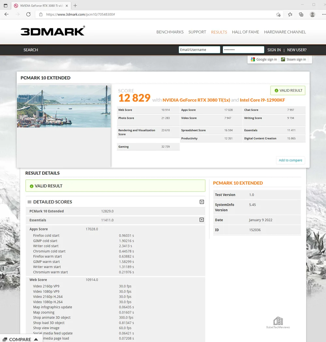Select the Gaming score row

pyautogui.click(x=148, y=147)
